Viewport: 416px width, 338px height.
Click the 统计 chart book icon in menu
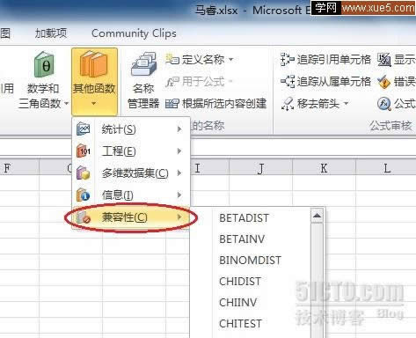tap(84, 129)
